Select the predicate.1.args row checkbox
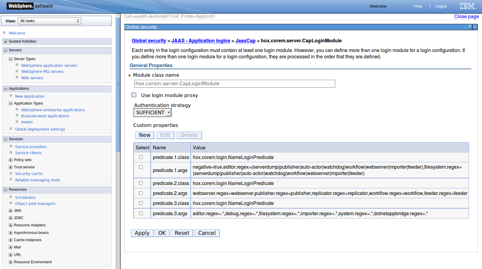This screenshot has width=482, height=269. tap(141, 167)
